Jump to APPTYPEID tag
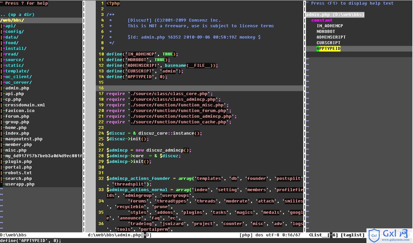413x243 pixels. point(329,49)
